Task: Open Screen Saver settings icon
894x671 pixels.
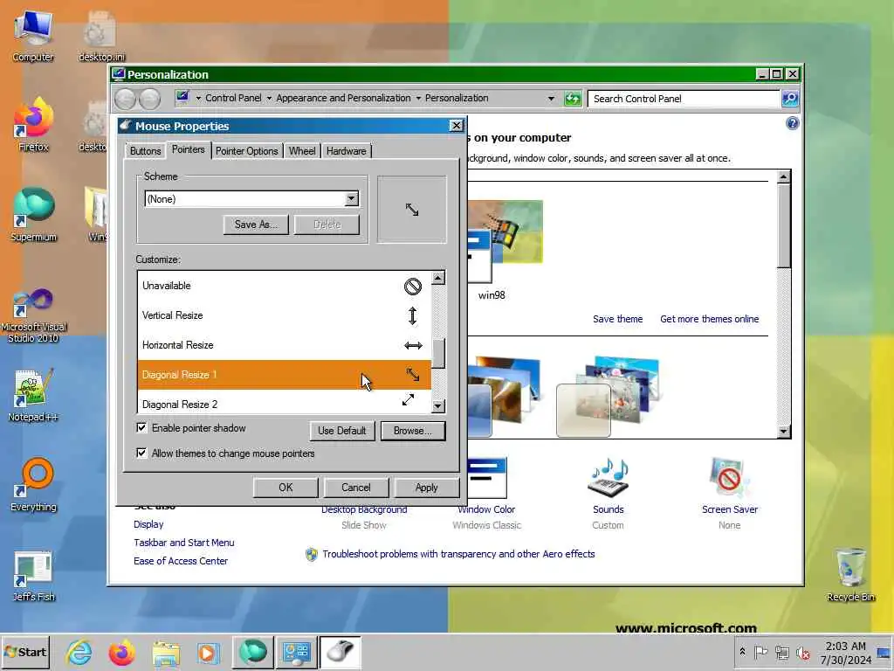Action: click(x=729, y=478)
